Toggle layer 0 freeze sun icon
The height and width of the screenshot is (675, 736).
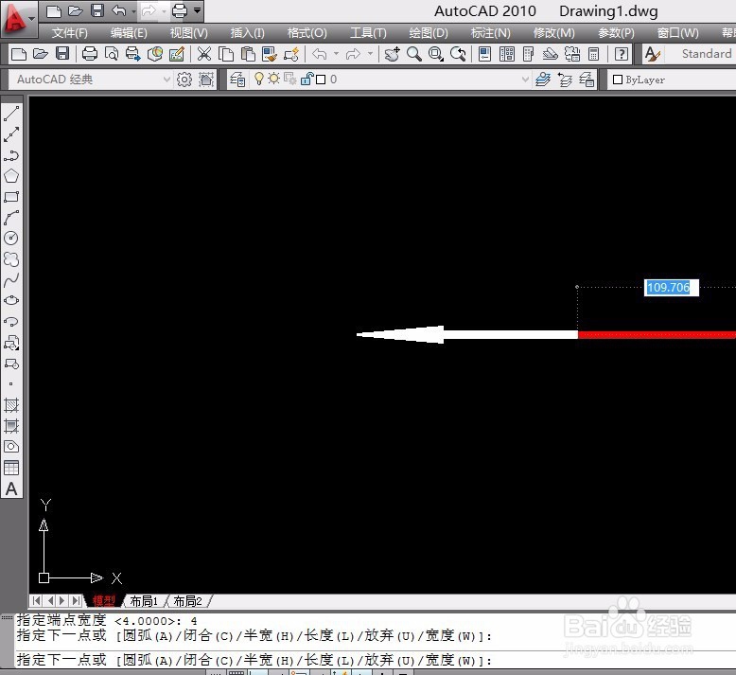coord(273,79)
